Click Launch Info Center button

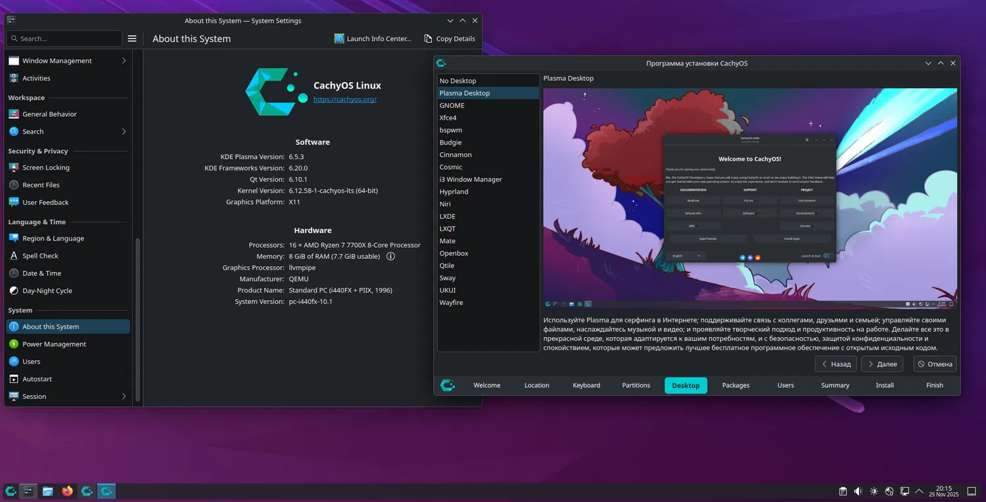click(x=373, y=39)
